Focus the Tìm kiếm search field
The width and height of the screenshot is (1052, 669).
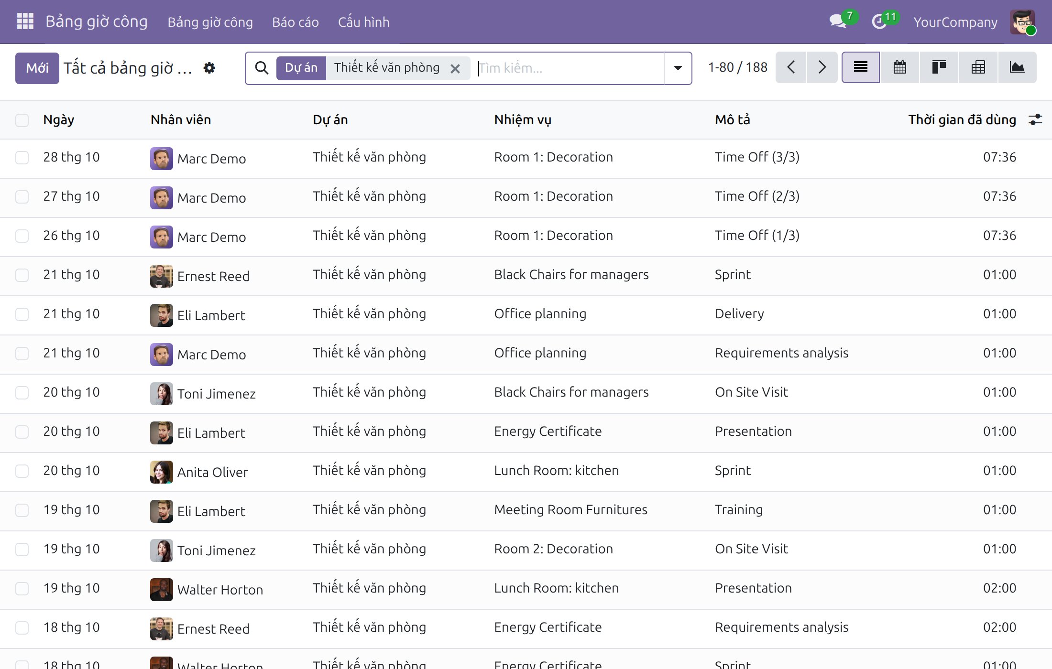pos(570,68)
